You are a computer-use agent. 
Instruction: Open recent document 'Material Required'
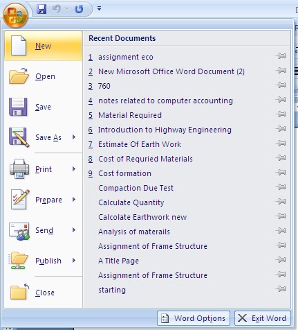pyautogui.click(x=130, y=115)
